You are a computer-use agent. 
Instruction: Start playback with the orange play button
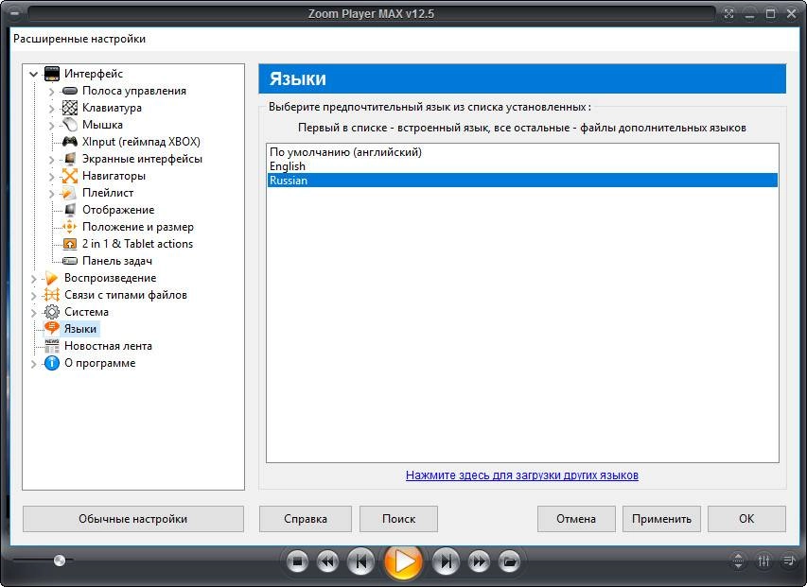coord(403,561)
